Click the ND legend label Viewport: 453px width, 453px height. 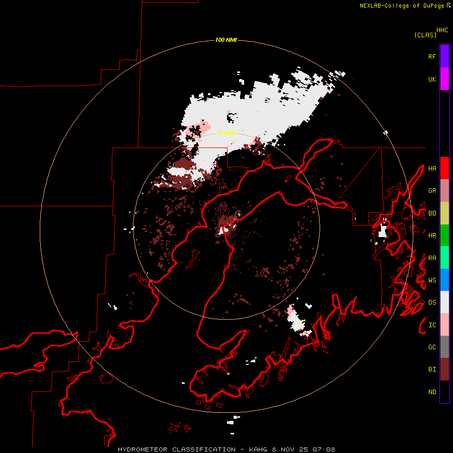pos(432,392)
